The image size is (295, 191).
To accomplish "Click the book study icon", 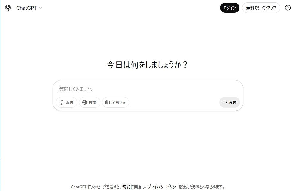I will point(108,102).
